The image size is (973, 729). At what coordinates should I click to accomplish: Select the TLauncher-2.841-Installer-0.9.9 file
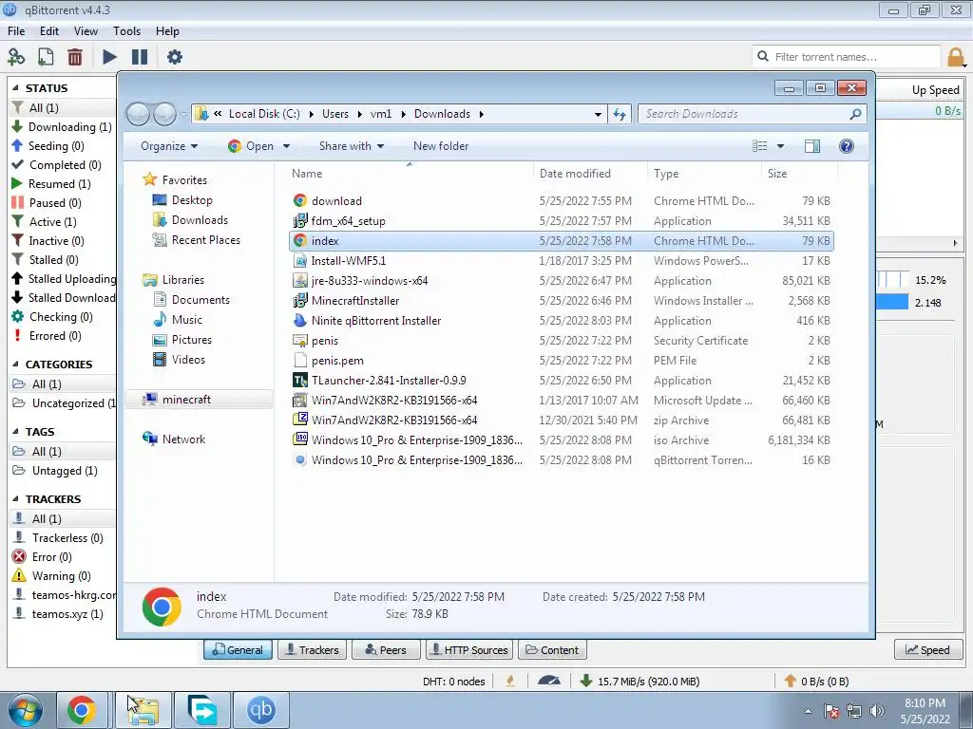[389, 380]
